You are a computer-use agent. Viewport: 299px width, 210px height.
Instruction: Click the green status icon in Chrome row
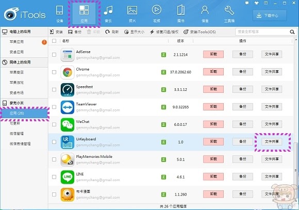pyautogui.click(x=163, y=72)
